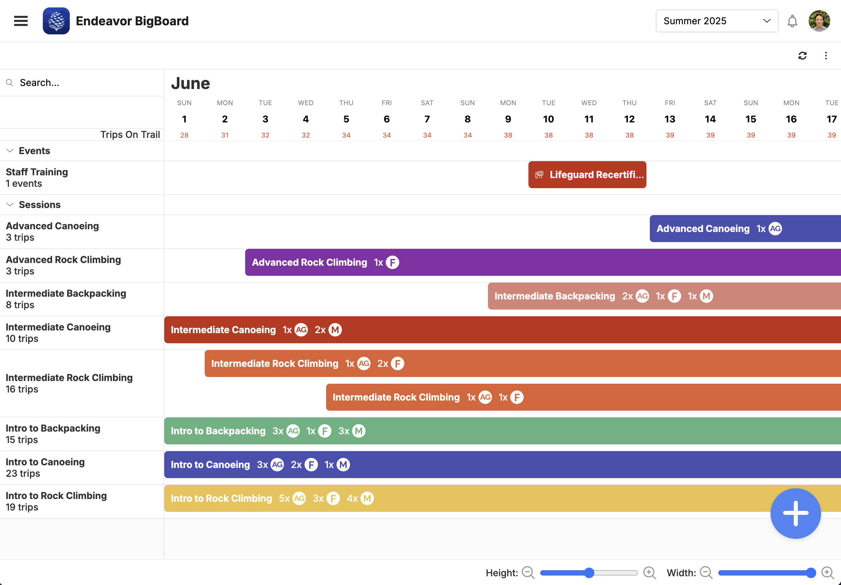Viewport: 841px width, 585px height.
Task: Click the height zoom-out magnifier icon
Action: [527, 573]
